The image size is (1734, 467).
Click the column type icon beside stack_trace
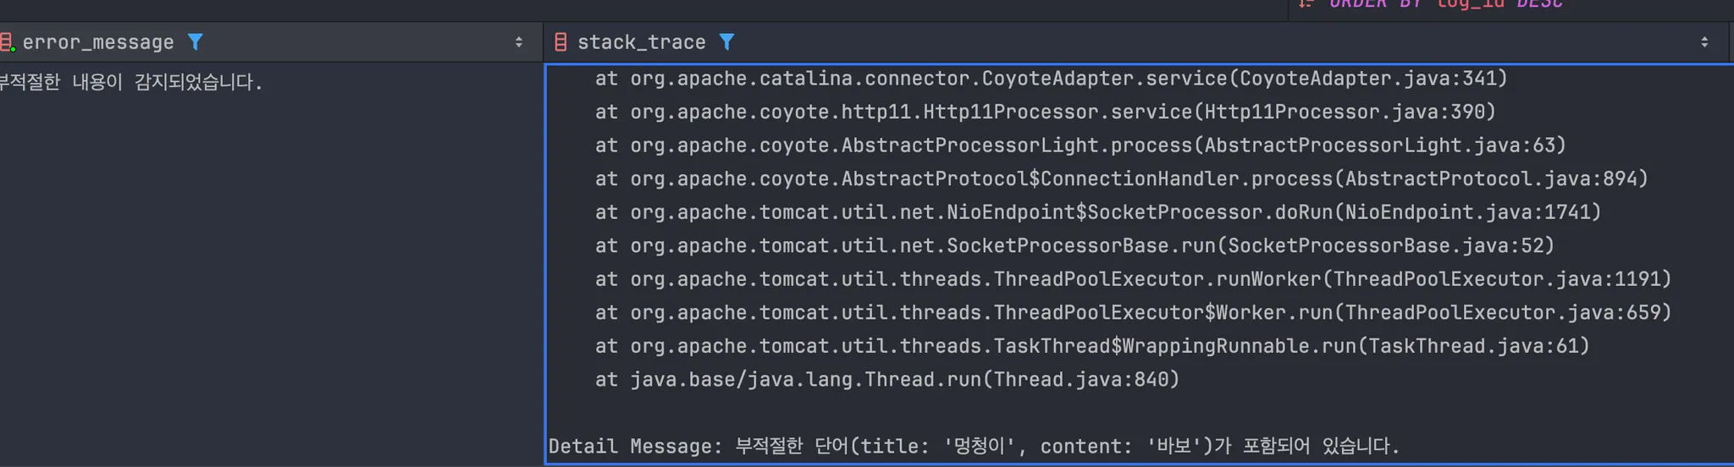coord(561,41)
